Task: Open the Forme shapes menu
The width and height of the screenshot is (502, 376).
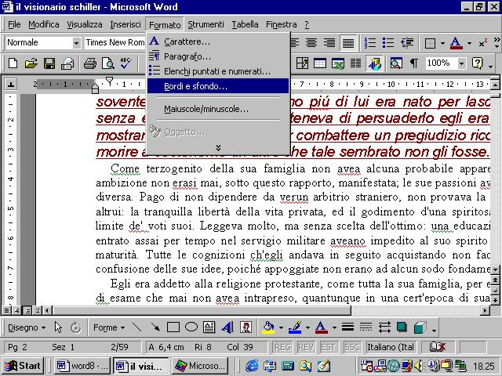Action: tap(109, 327)
